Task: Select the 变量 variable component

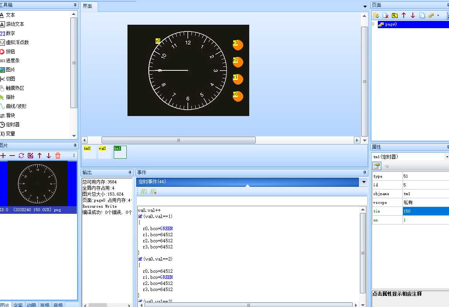Action: point(8,134)
